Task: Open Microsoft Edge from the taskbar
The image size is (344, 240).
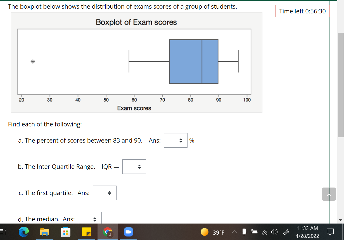Action: (x=24, y=232)
